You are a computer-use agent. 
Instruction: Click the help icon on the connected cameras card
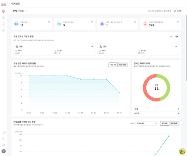point(92,22)
